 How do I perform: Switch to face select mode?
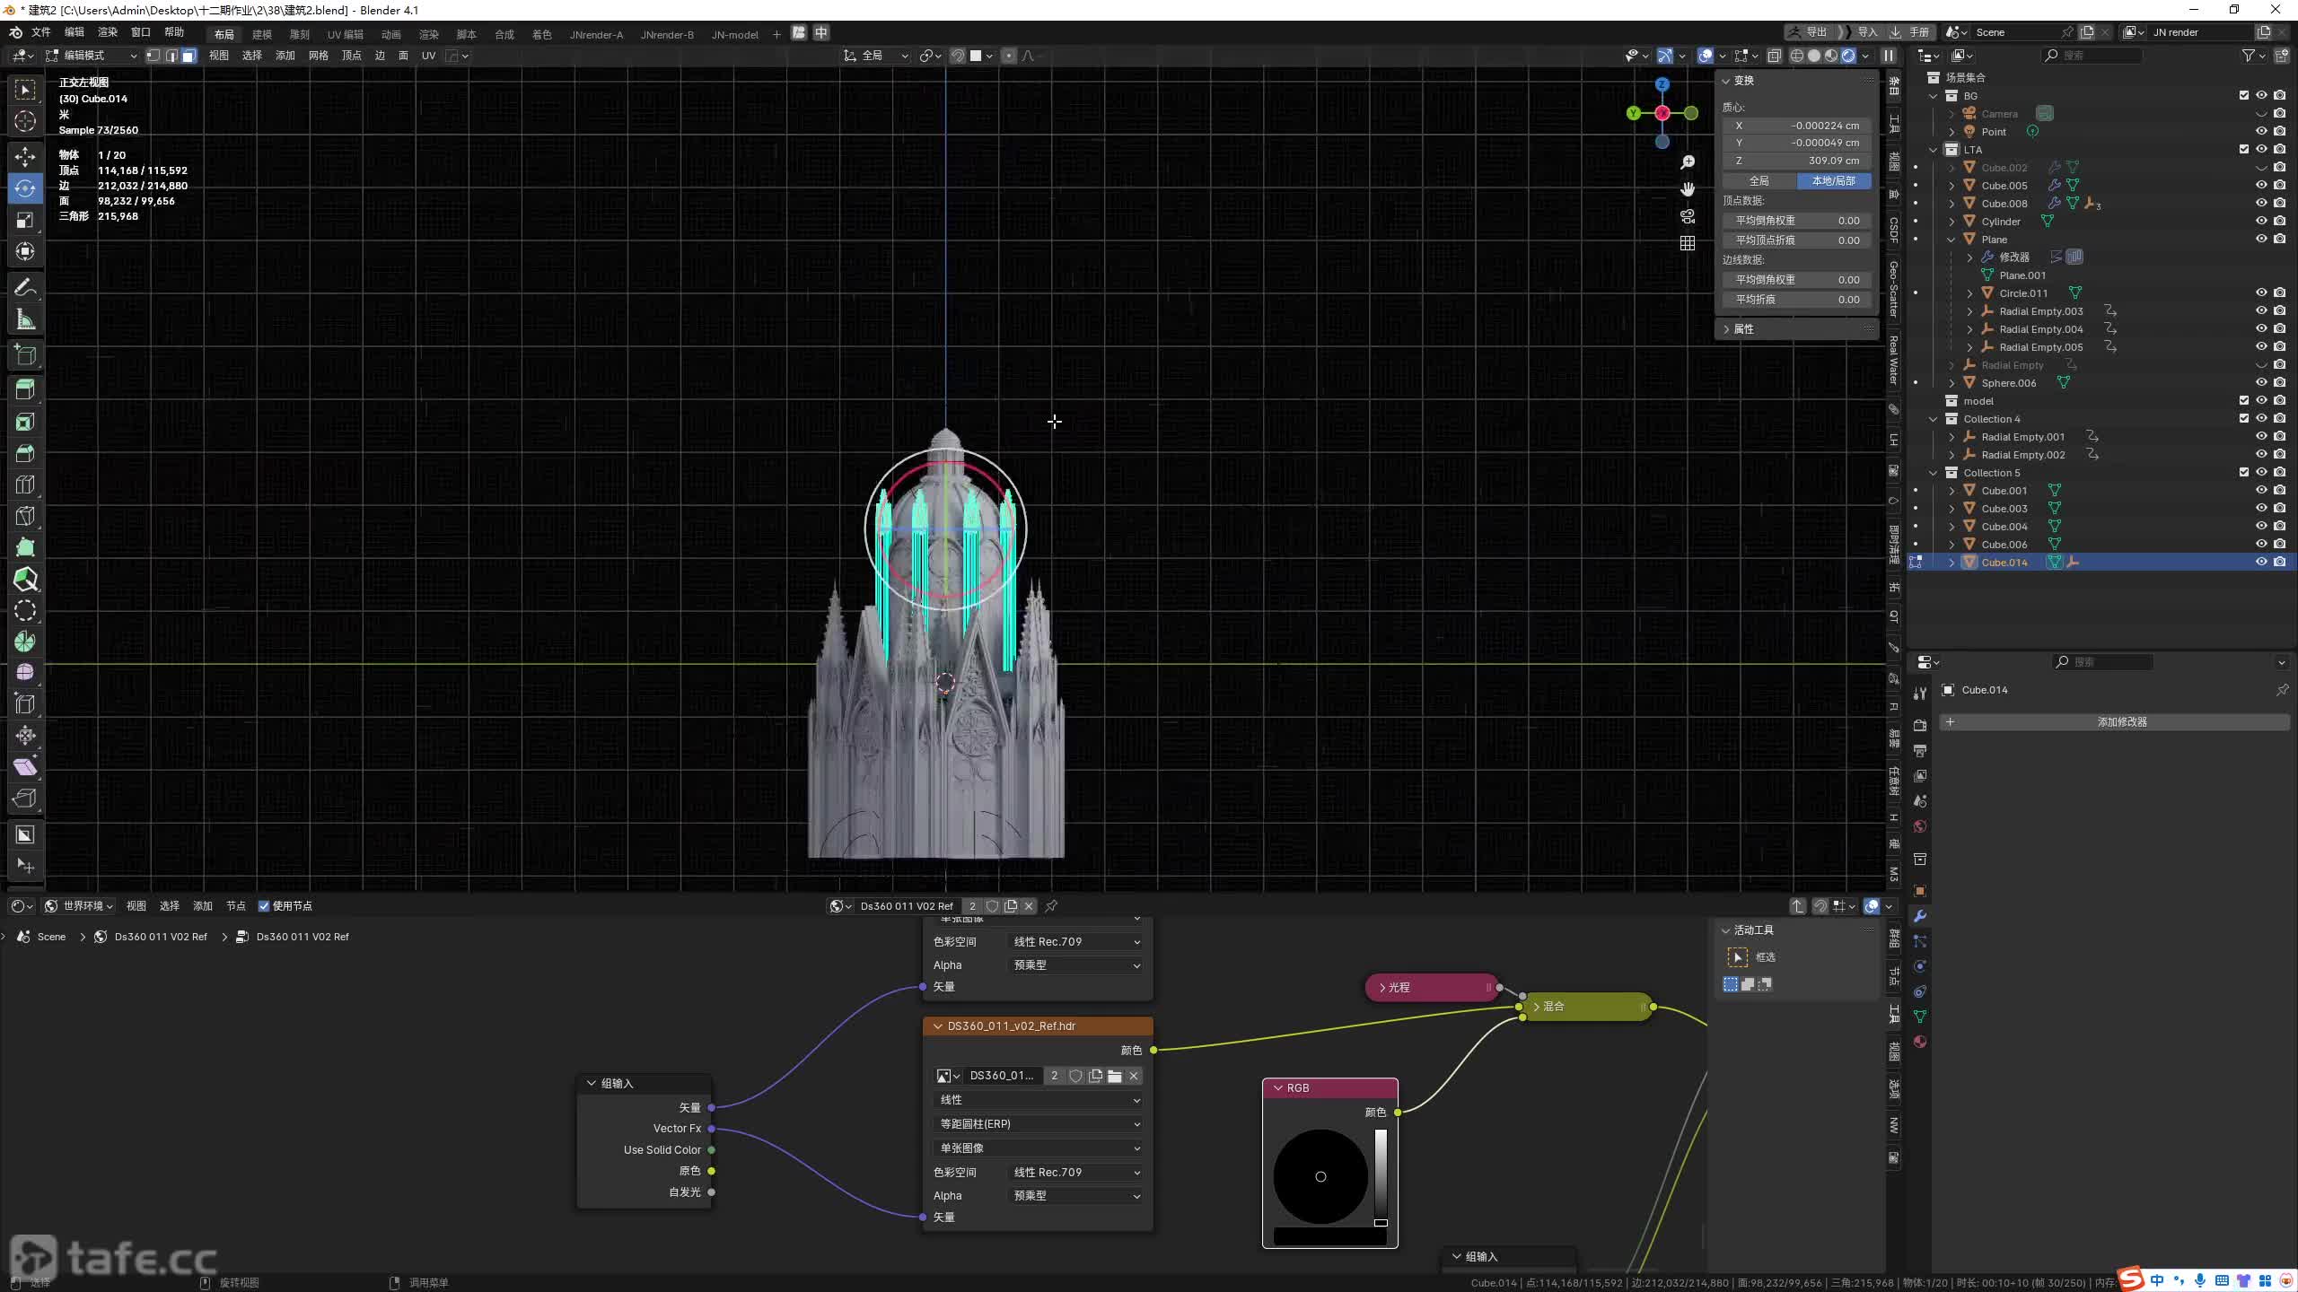[189, 56]
